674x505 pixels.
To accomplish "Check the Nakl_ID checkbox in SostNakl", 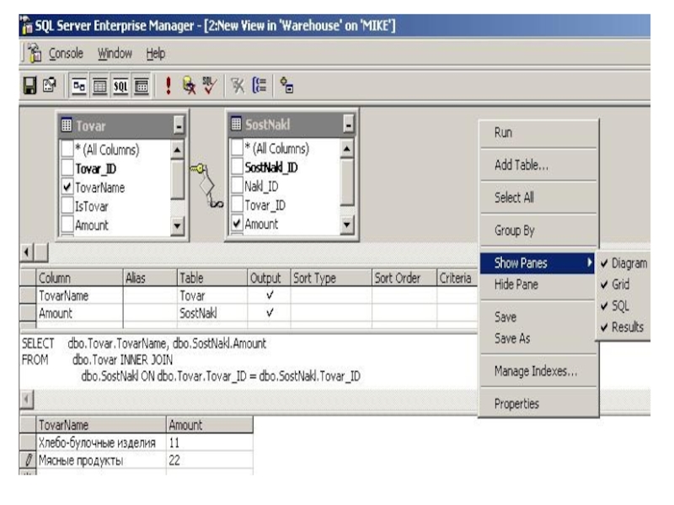I will (x=237, y=186).
